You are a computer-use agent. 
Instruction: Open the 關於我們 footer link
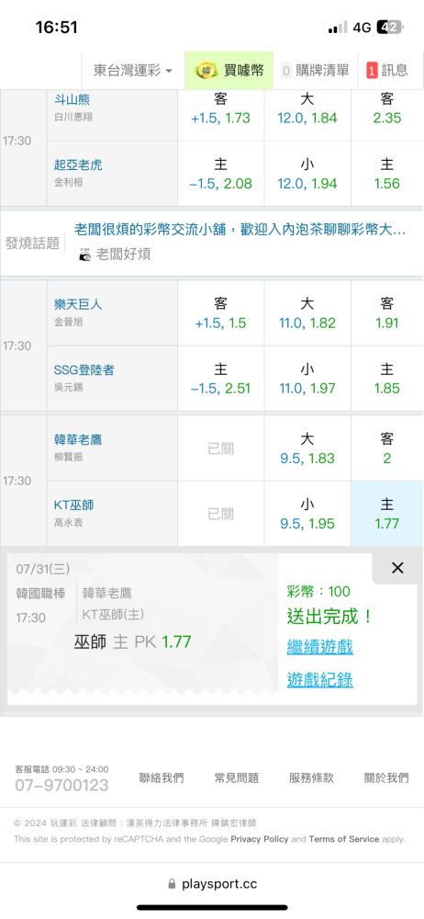click(x=386, y=777)
